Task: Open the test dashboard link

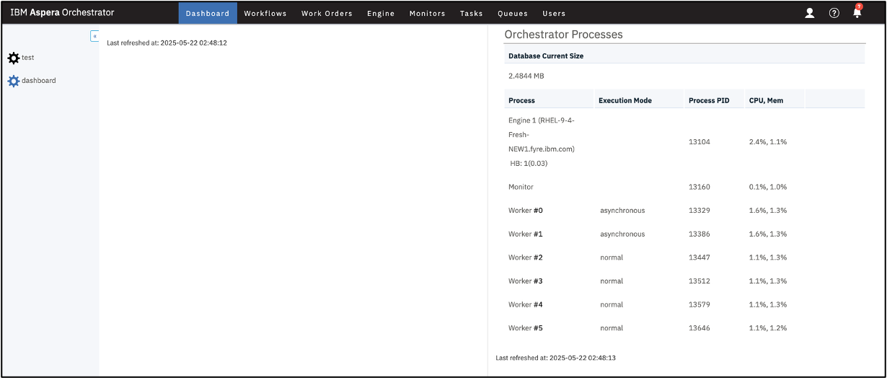Action: pyautogui.click(x=28, y=58)
